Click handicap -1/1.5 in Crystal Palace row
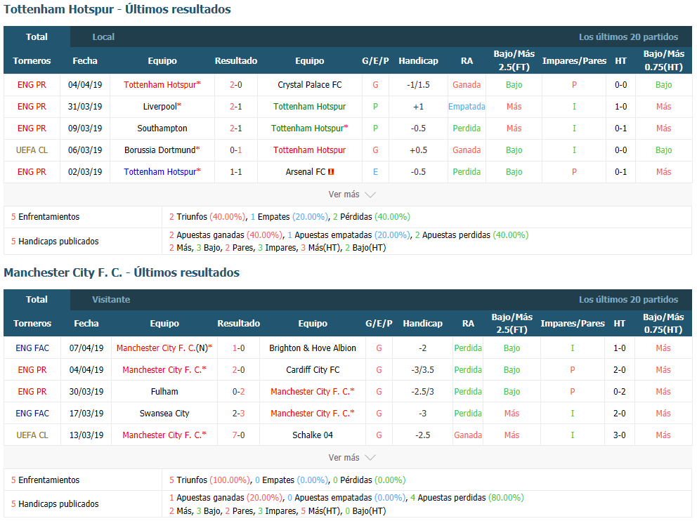 [418, 85]
